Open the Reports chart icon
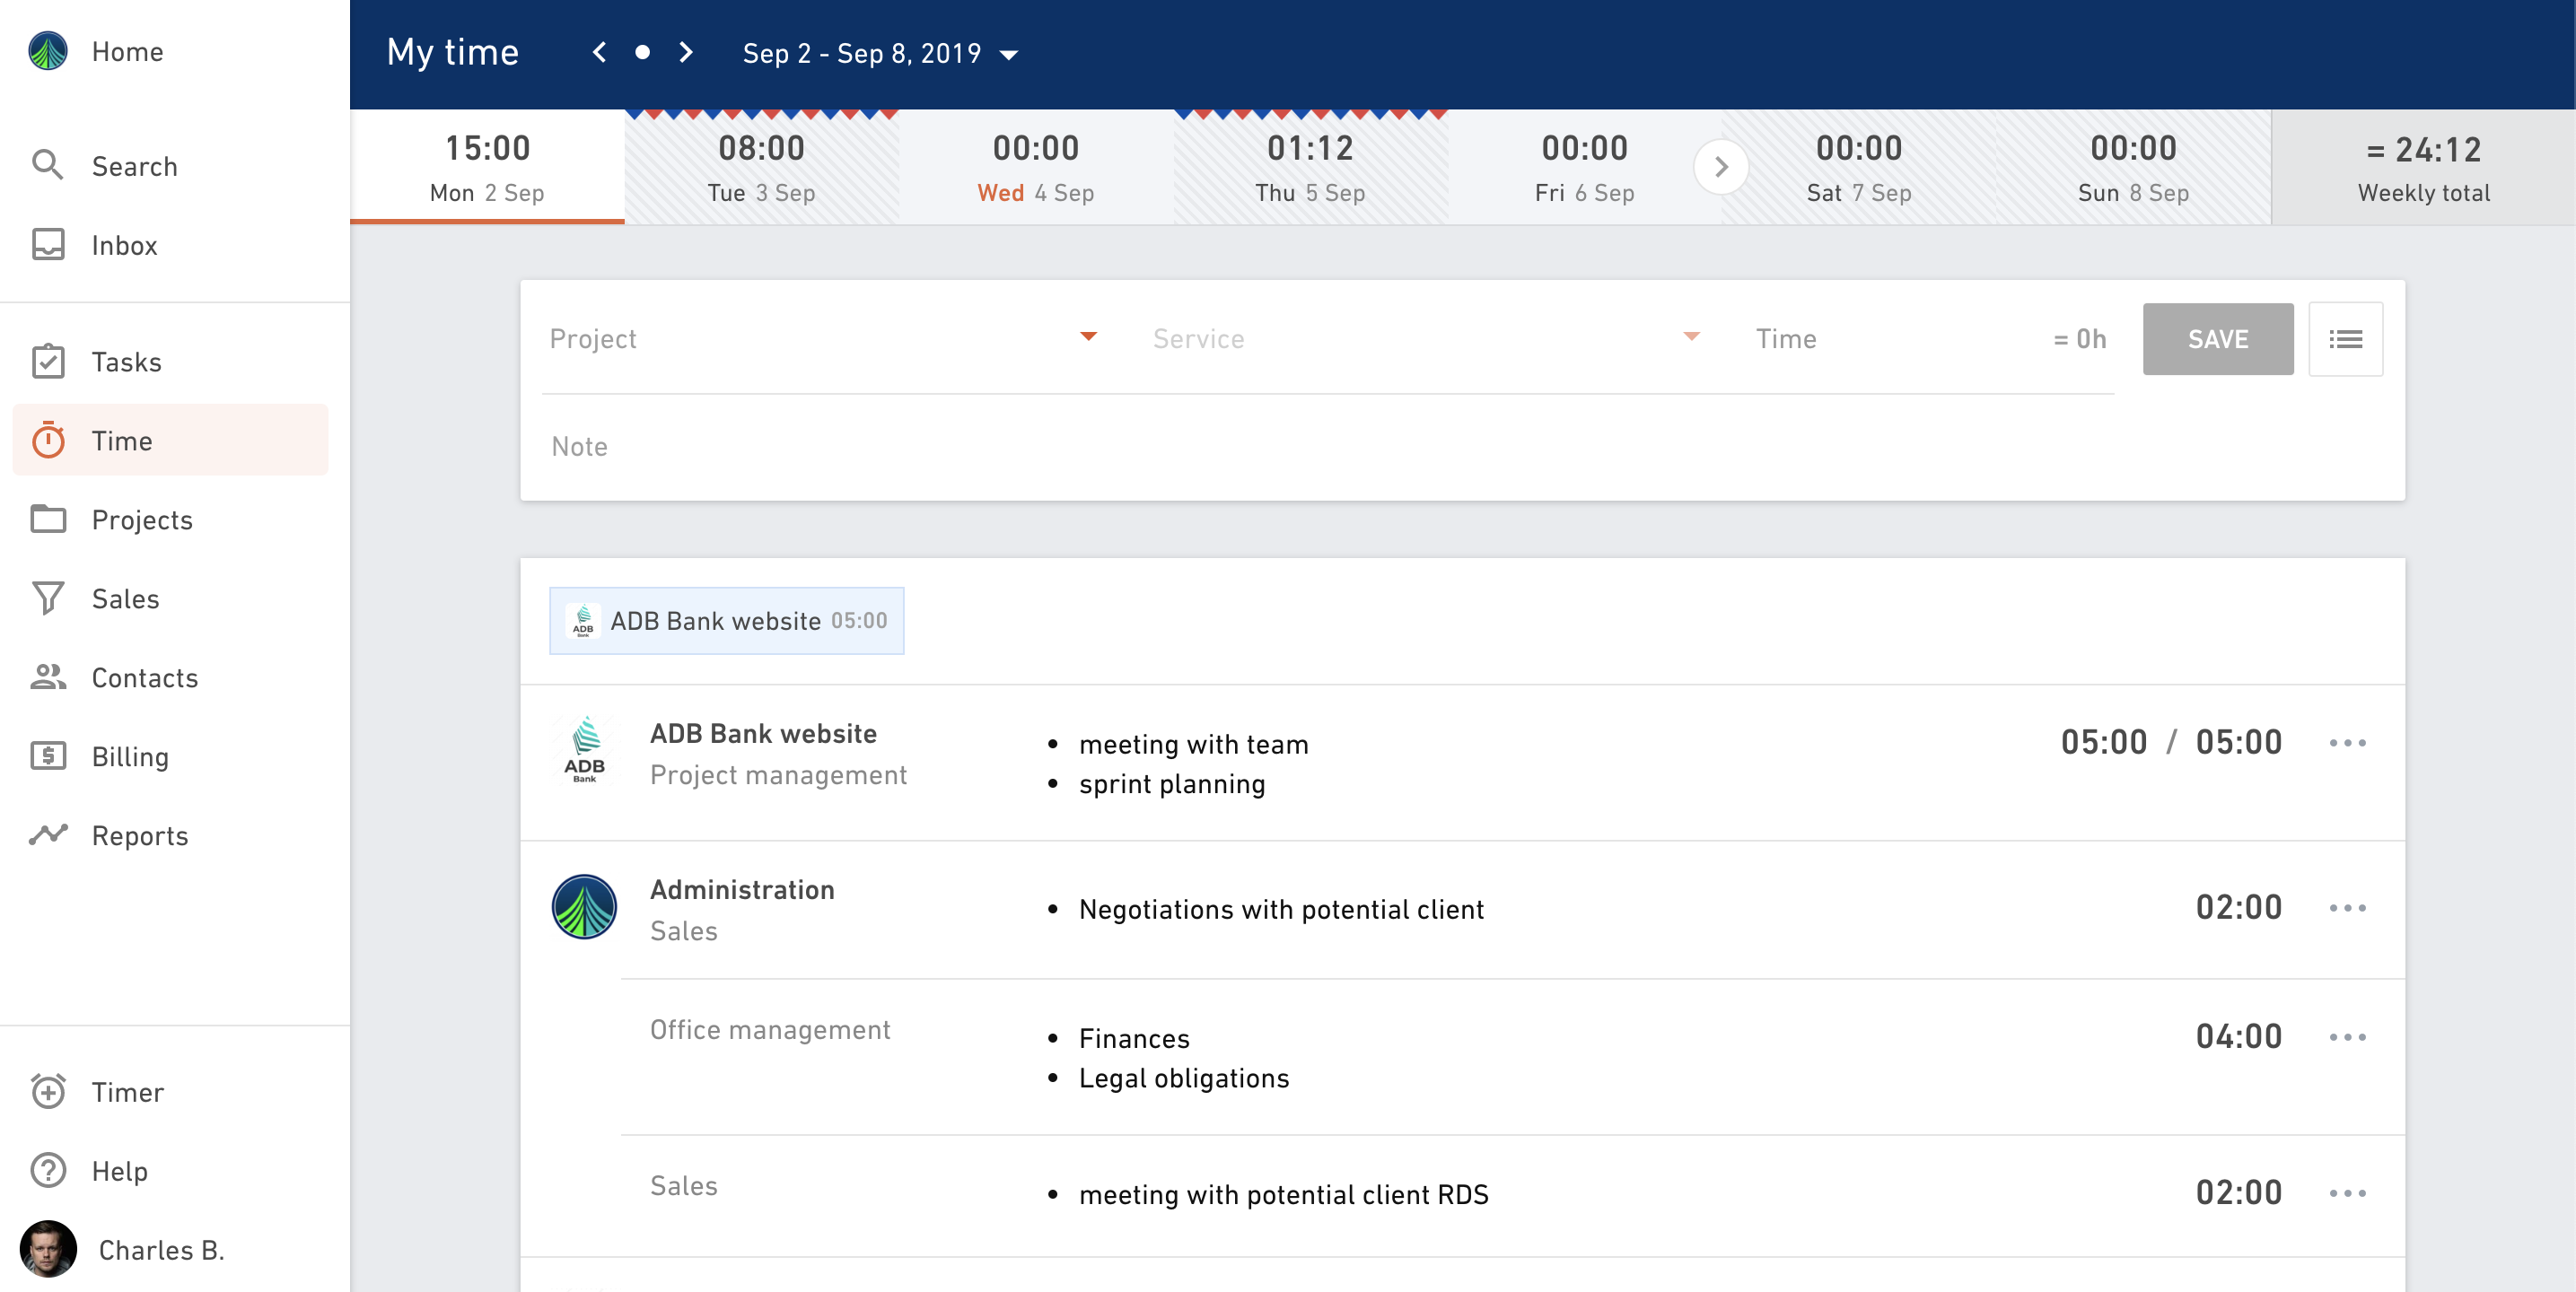This screenshot has width=2576, height=1292. 47,835
